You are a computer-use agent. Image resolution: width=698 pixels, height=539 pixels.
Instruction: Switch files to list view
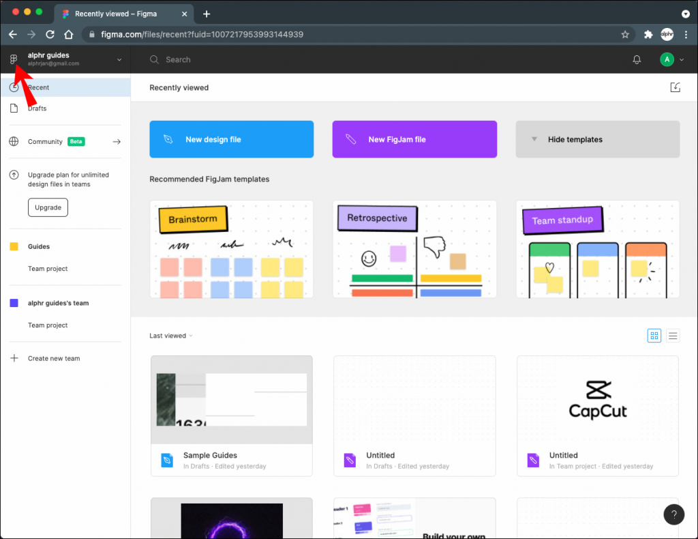[673, 335]
